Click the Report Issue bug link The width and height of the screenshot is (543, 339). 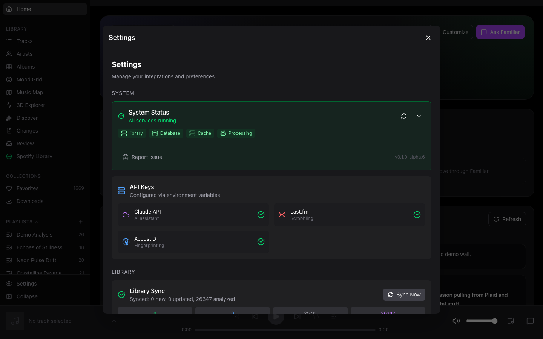(142, 157)
